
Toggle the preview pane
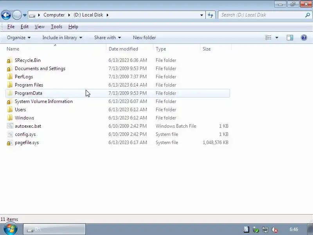click(x=290, y=38)
